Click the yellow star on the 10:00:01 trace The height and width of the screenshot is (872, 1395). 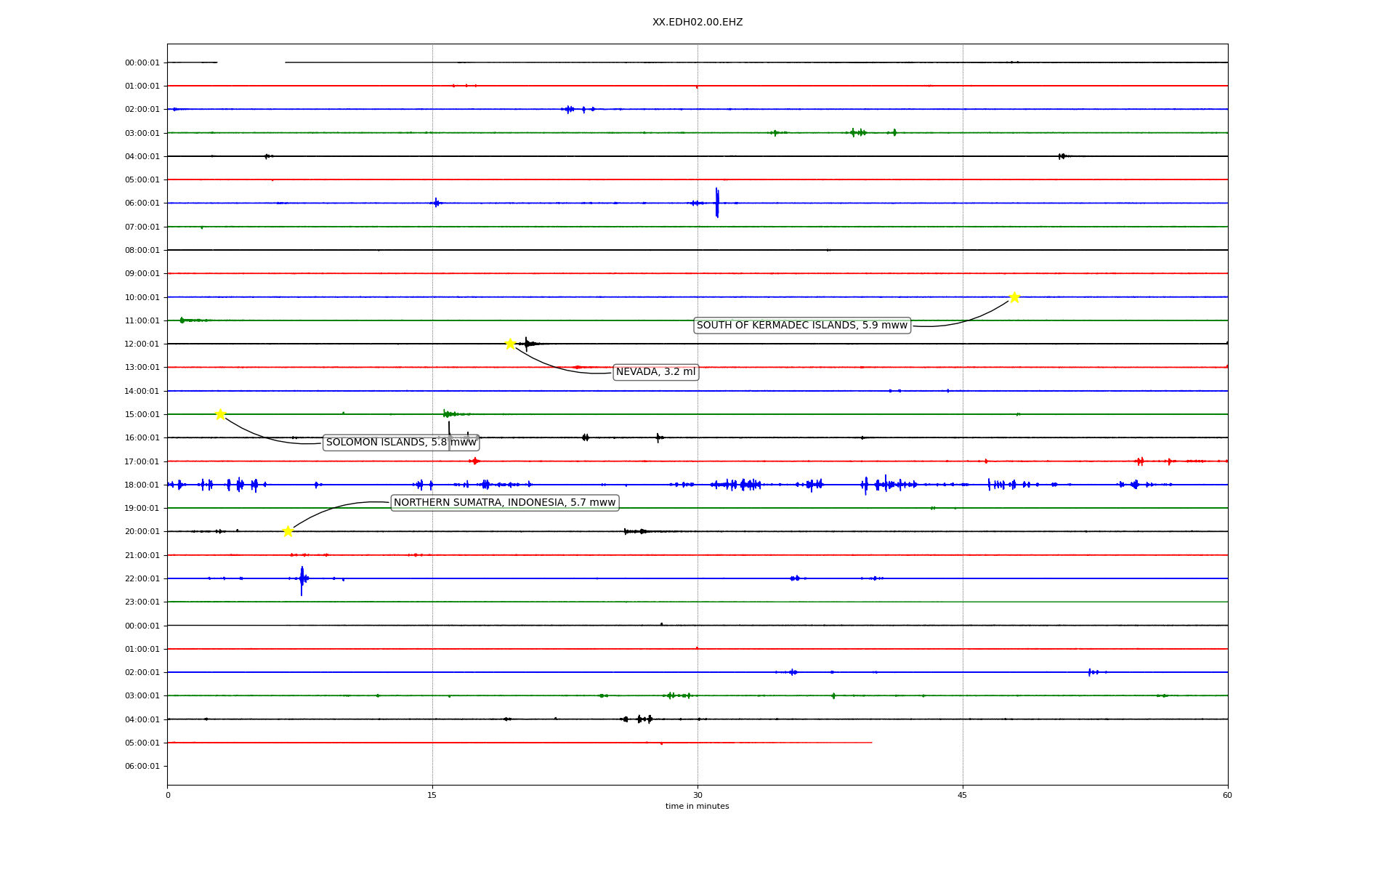click(x=1014, y=297)
